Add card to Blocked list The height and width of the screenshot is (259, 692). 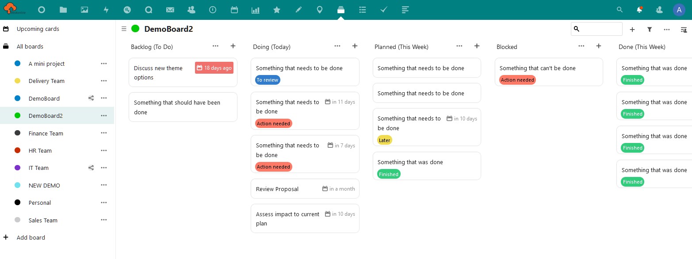[599, 46]
